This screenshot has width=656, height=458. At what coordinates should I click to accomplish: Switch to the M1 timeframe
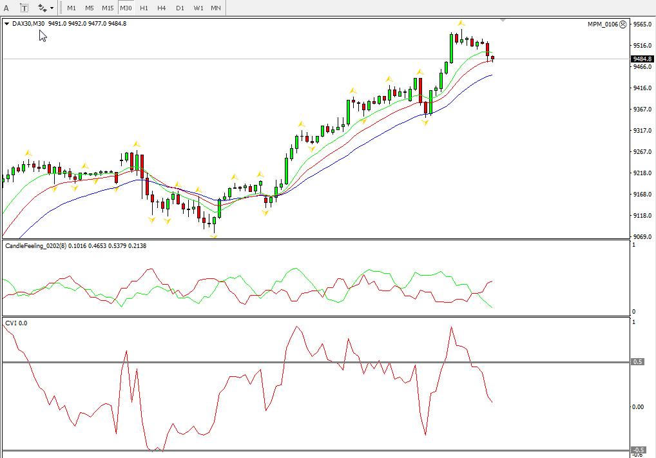click(72, 8)
